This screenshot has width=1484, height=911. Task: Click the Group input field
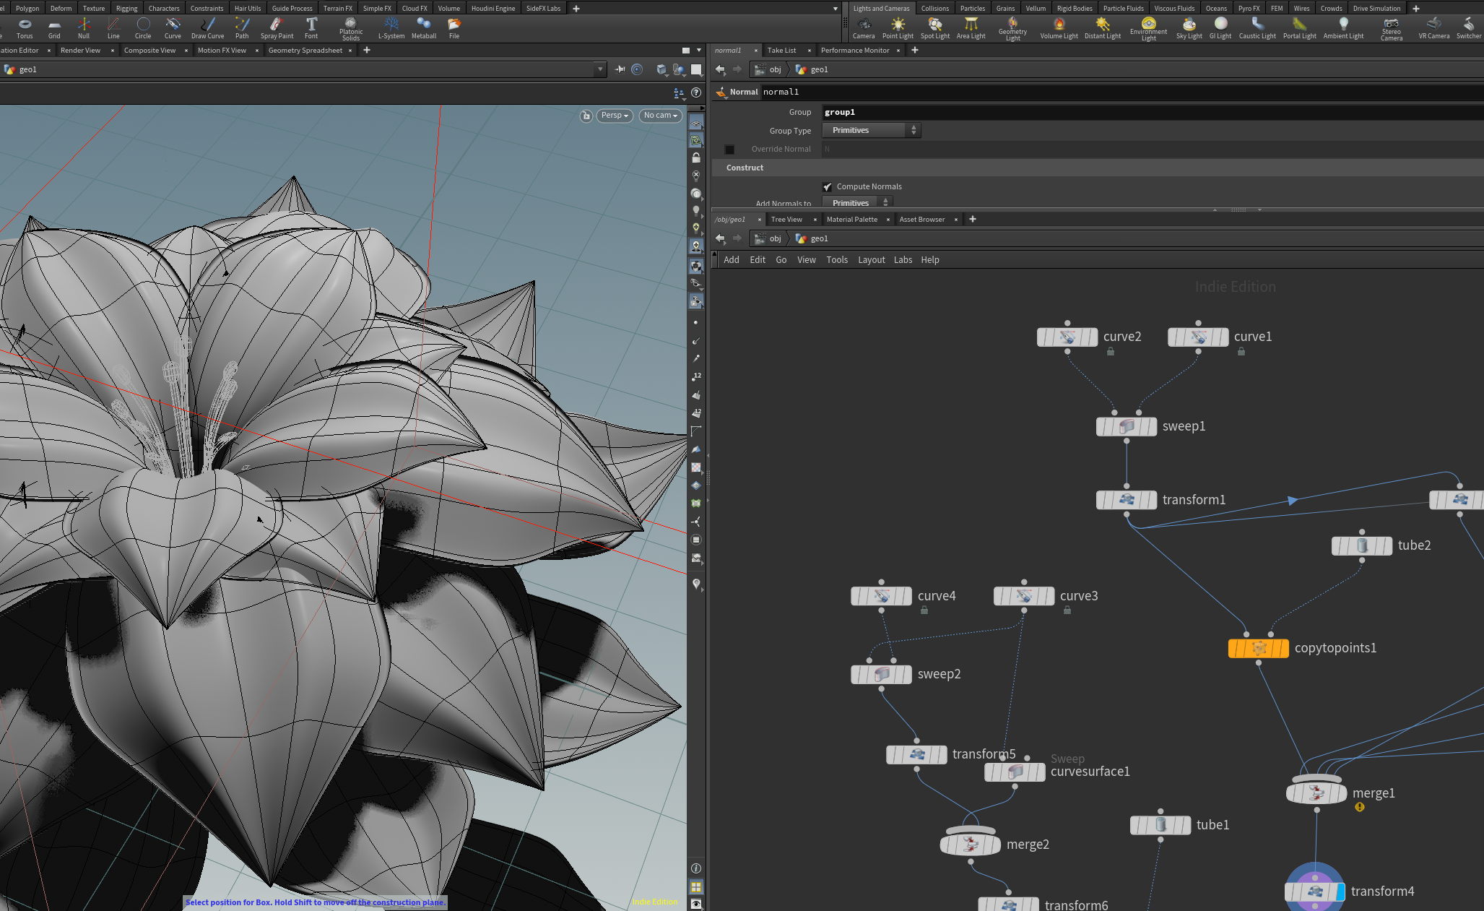click(x=1153, y=112)
